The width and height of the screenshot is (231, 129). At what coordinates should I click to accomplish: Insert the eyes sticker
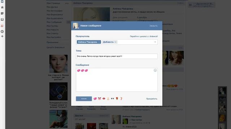tap(113, 99)
